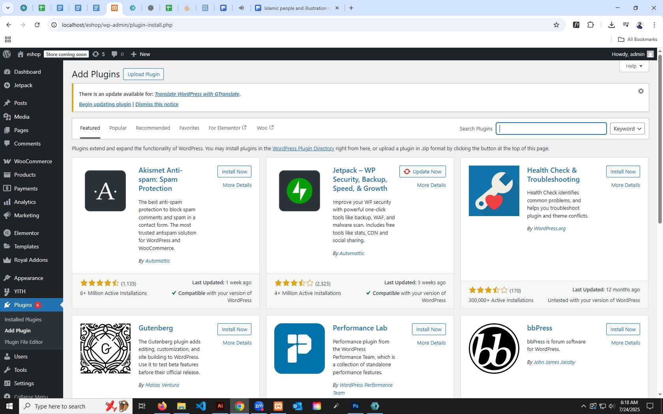This screenshot has width=663, height=414.
Task: Switch to the Recommended plugins tab
Action: 153,128
